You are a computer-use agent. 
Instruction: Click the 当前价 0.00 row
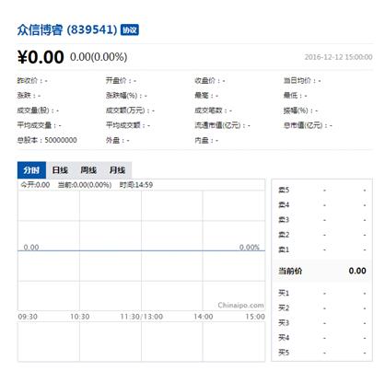point(321,271)
